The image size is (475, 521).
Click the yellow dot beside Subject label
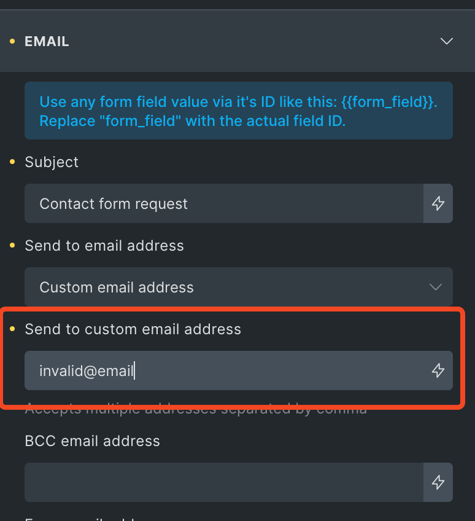pyautogui.click(x=12, y=162)
